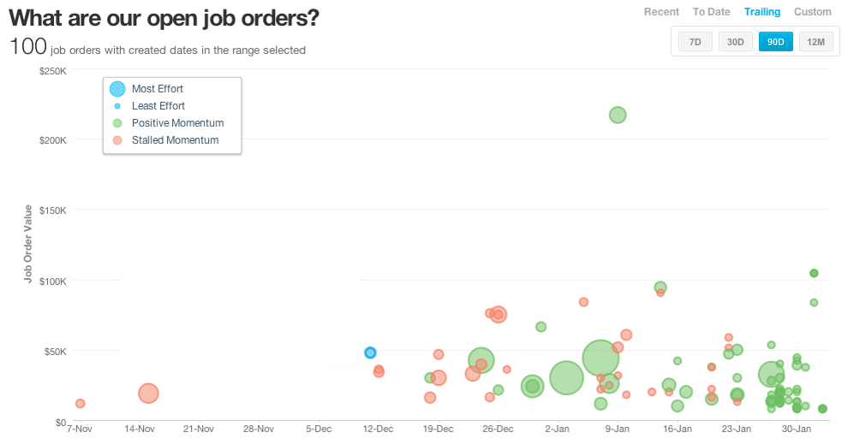The width and height of the screenshot is (848, 444).
Task: Click the red bubble near $85K in January
Action: tap(583, 302)
